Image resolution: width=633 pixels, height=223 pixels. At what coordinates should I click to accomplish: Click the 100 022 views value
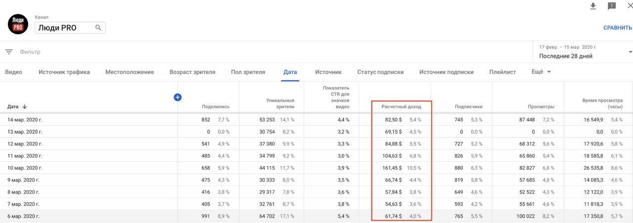coord(525,217)
